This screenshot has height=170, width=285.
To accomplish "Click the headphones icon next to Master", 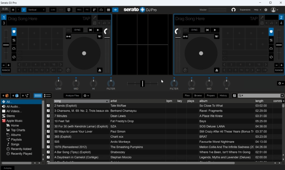I will (233, 10).
